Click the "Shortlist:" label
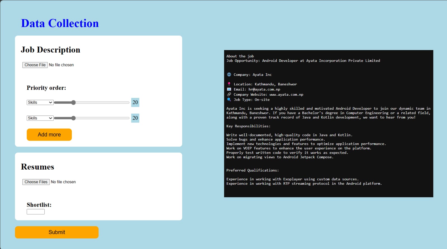The width and height of the screenshot is (447, 249). click(39, 205)
